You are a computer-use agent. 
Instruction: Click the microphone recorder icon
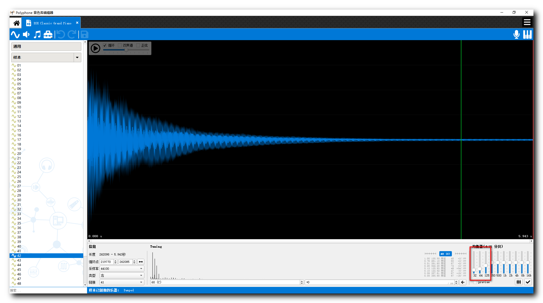[x=516, y=35]
